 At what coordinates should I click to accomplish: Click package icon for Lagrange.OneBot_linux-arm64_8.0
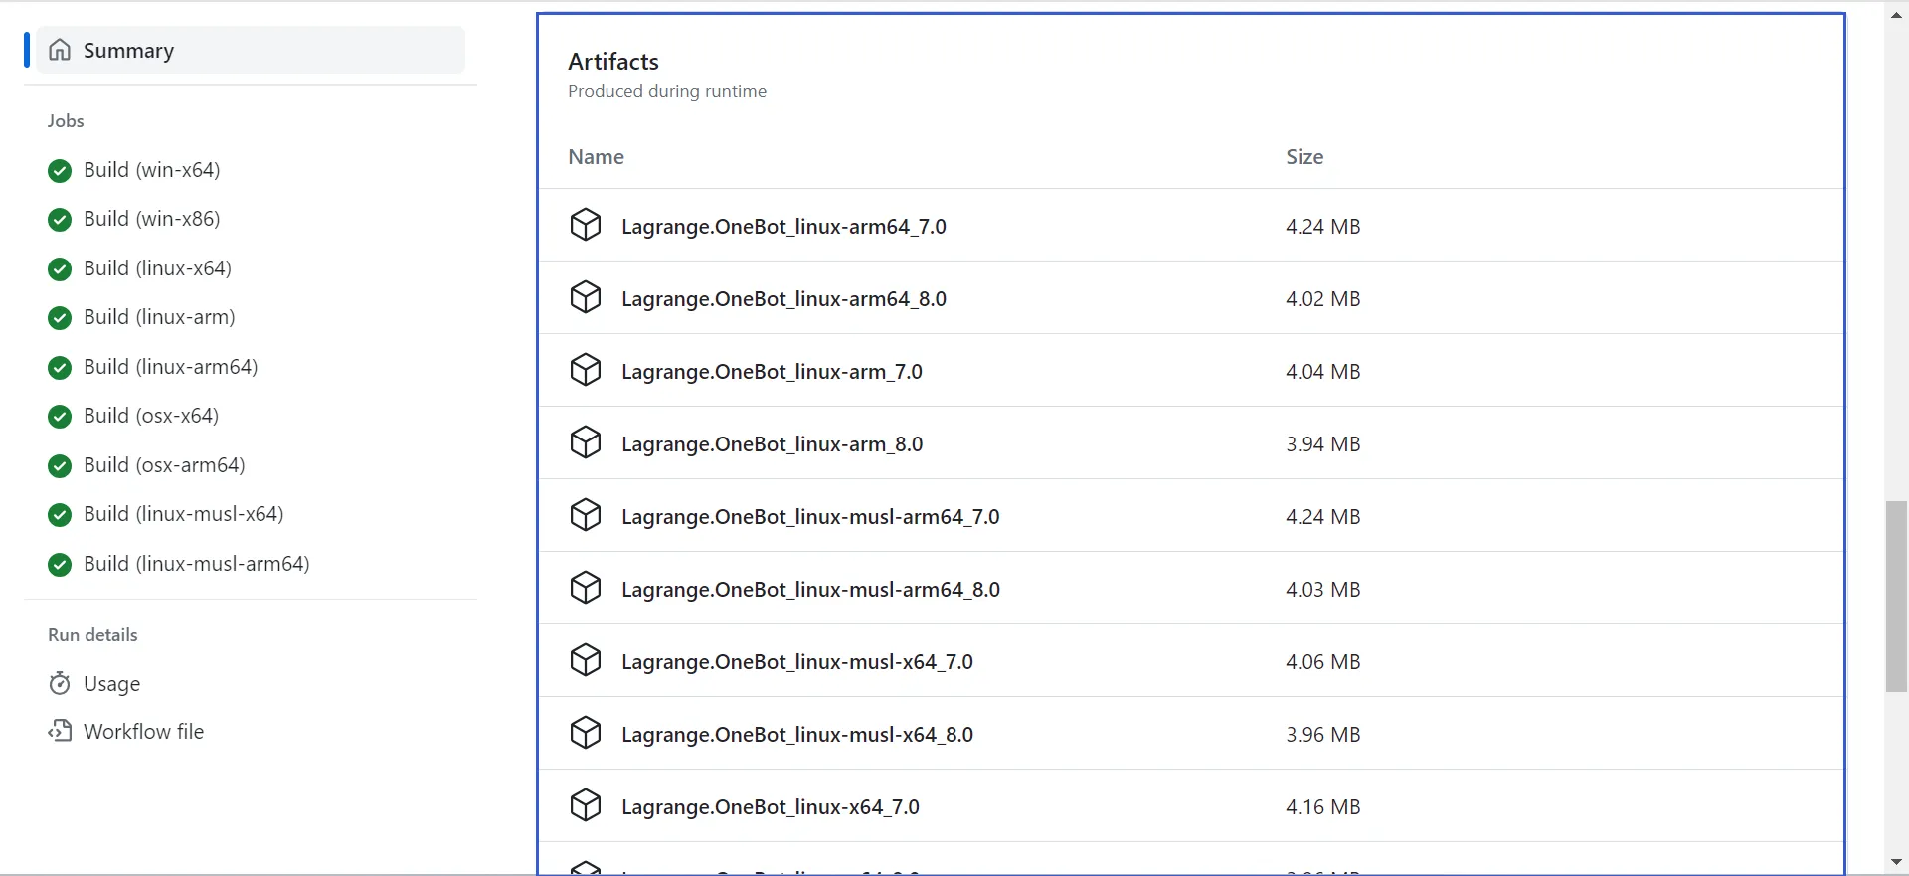click(586, 297)
